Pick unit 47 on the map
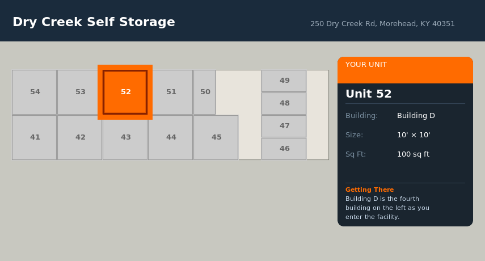Screen dimensions: 485x261 tap(284, 126)
